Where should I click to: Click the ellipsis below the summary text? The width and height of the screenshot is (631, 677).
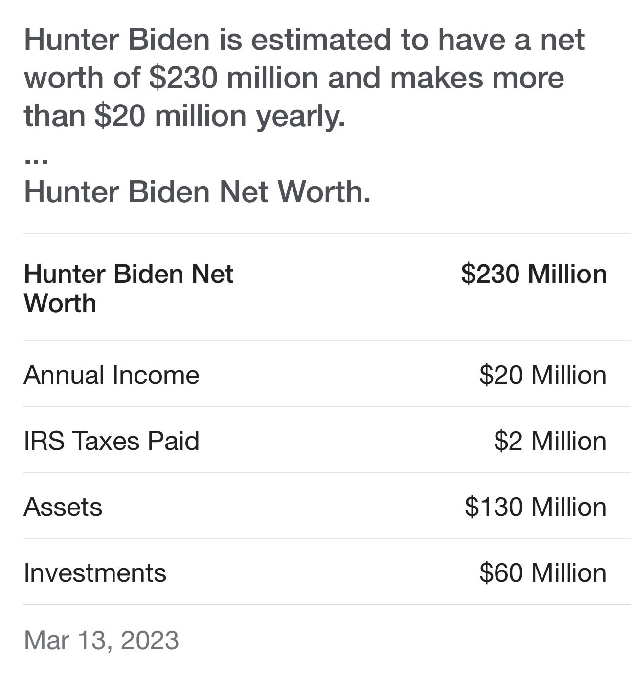pos(36,160)
